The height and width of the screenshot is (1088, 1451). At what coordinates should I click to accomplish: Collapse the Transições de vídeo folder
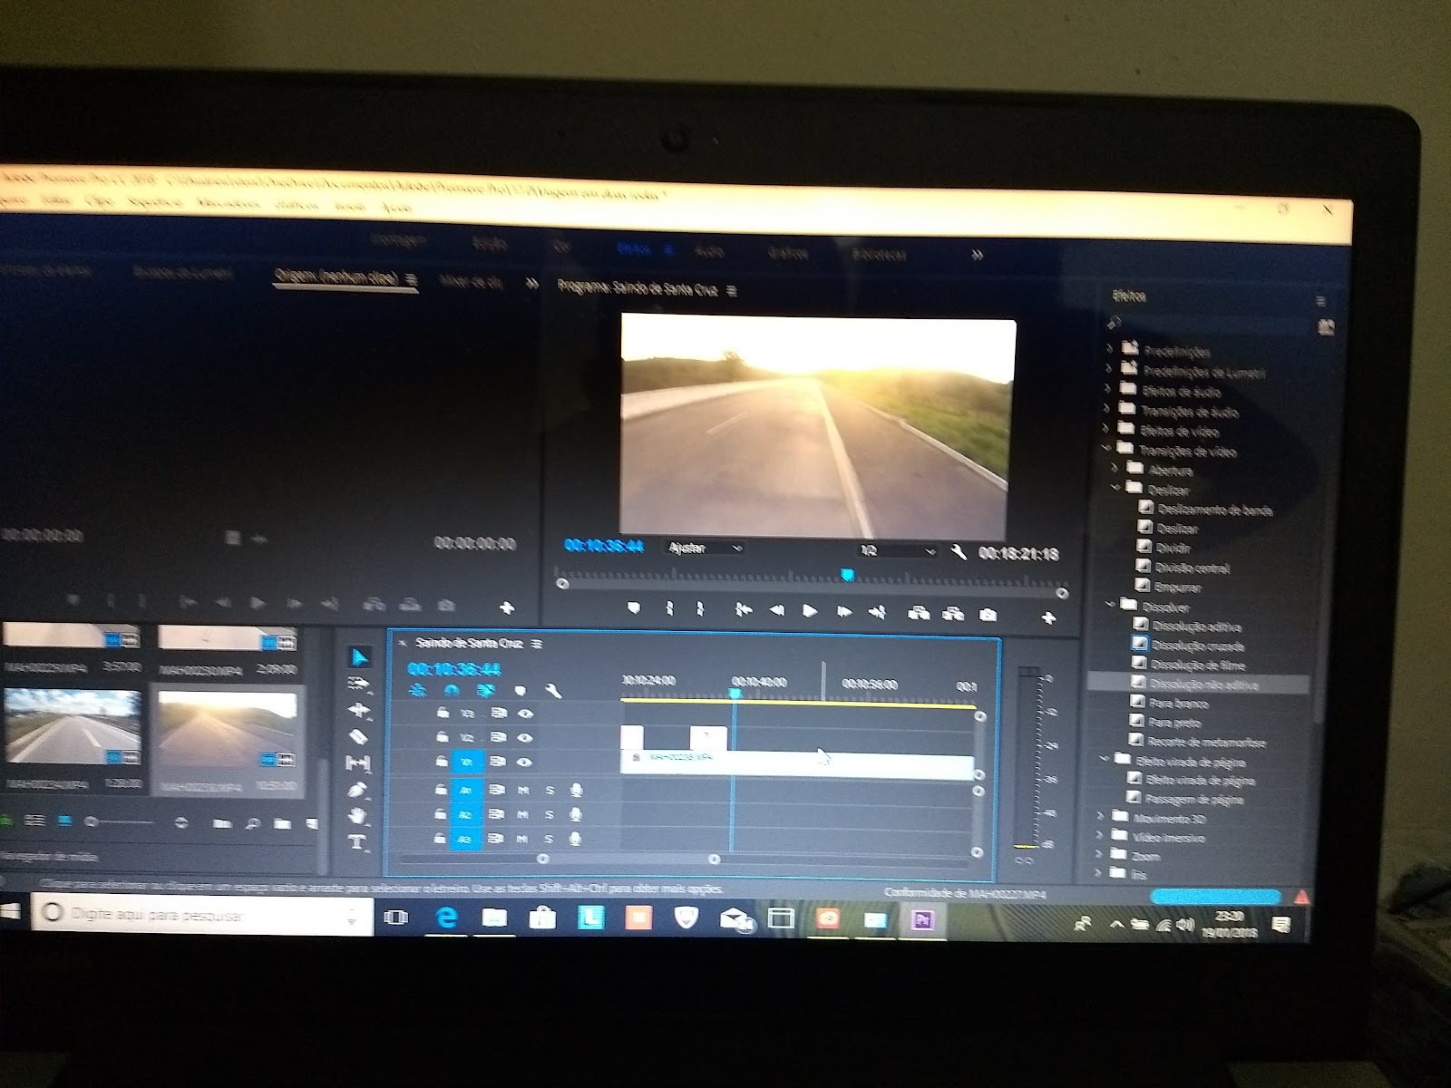click(1107, 447)
